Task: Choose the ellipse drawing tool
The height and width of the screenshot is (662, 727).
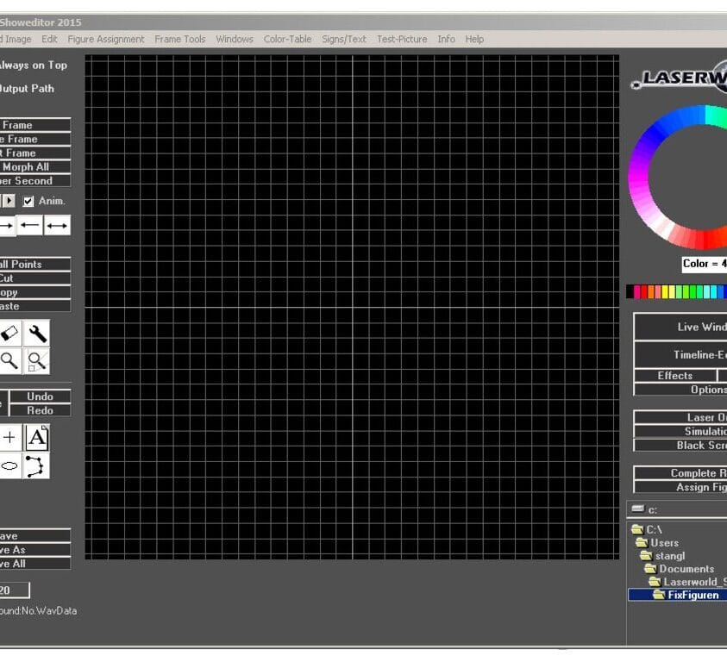Action: [x=9, y=465]
